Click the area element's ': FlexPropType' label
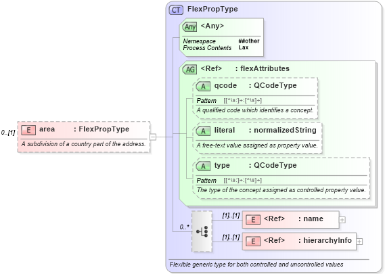 101,129
